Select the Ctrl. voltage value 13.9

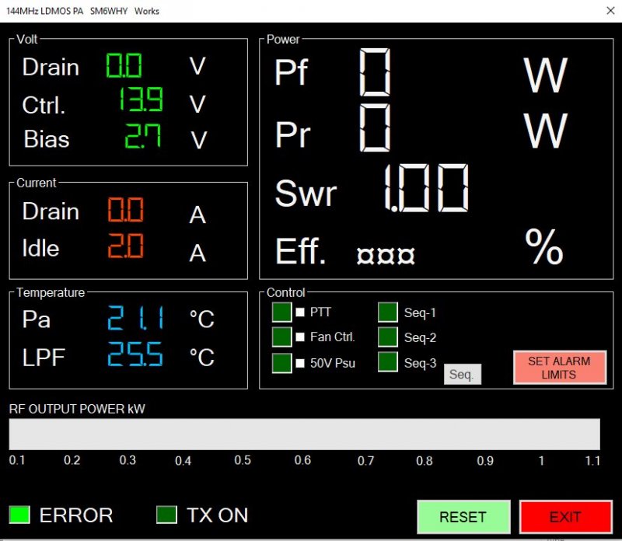point(141,99)
